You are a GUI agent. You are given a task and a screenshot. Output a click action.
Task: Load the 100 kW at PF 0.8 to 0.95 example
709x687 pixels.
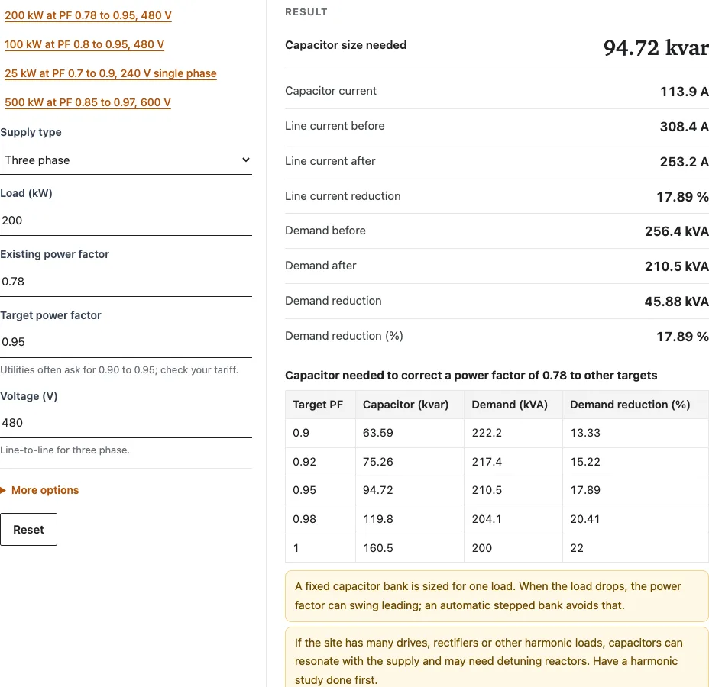(x=84, y=44)
